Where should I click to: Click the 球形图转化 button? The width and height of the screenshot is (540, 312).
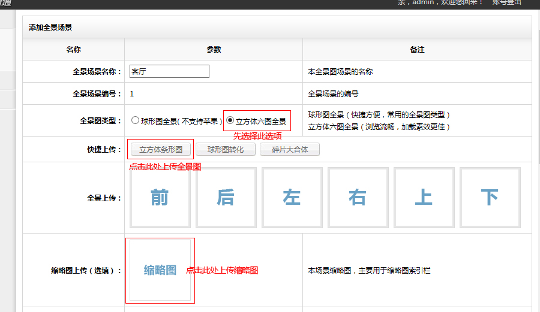226,149
